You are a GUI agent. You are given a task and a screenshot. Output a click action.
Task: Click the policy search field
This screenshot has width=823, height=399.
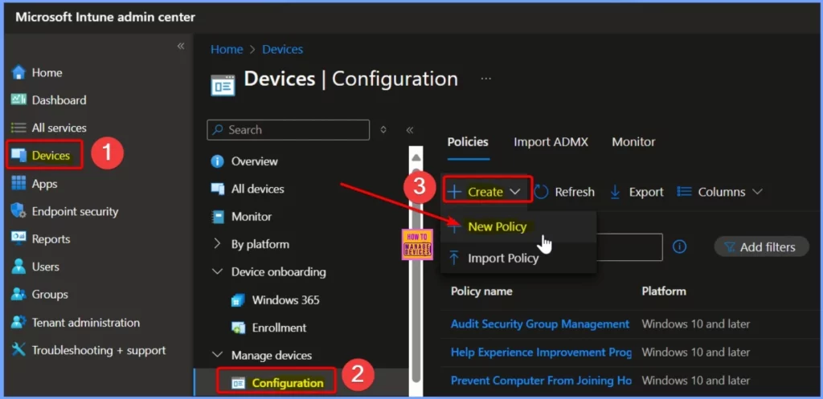629,247
